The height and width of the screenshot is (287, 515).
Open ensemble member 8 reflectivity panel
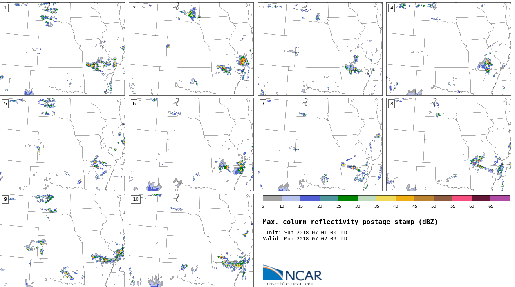click(448, 145)
